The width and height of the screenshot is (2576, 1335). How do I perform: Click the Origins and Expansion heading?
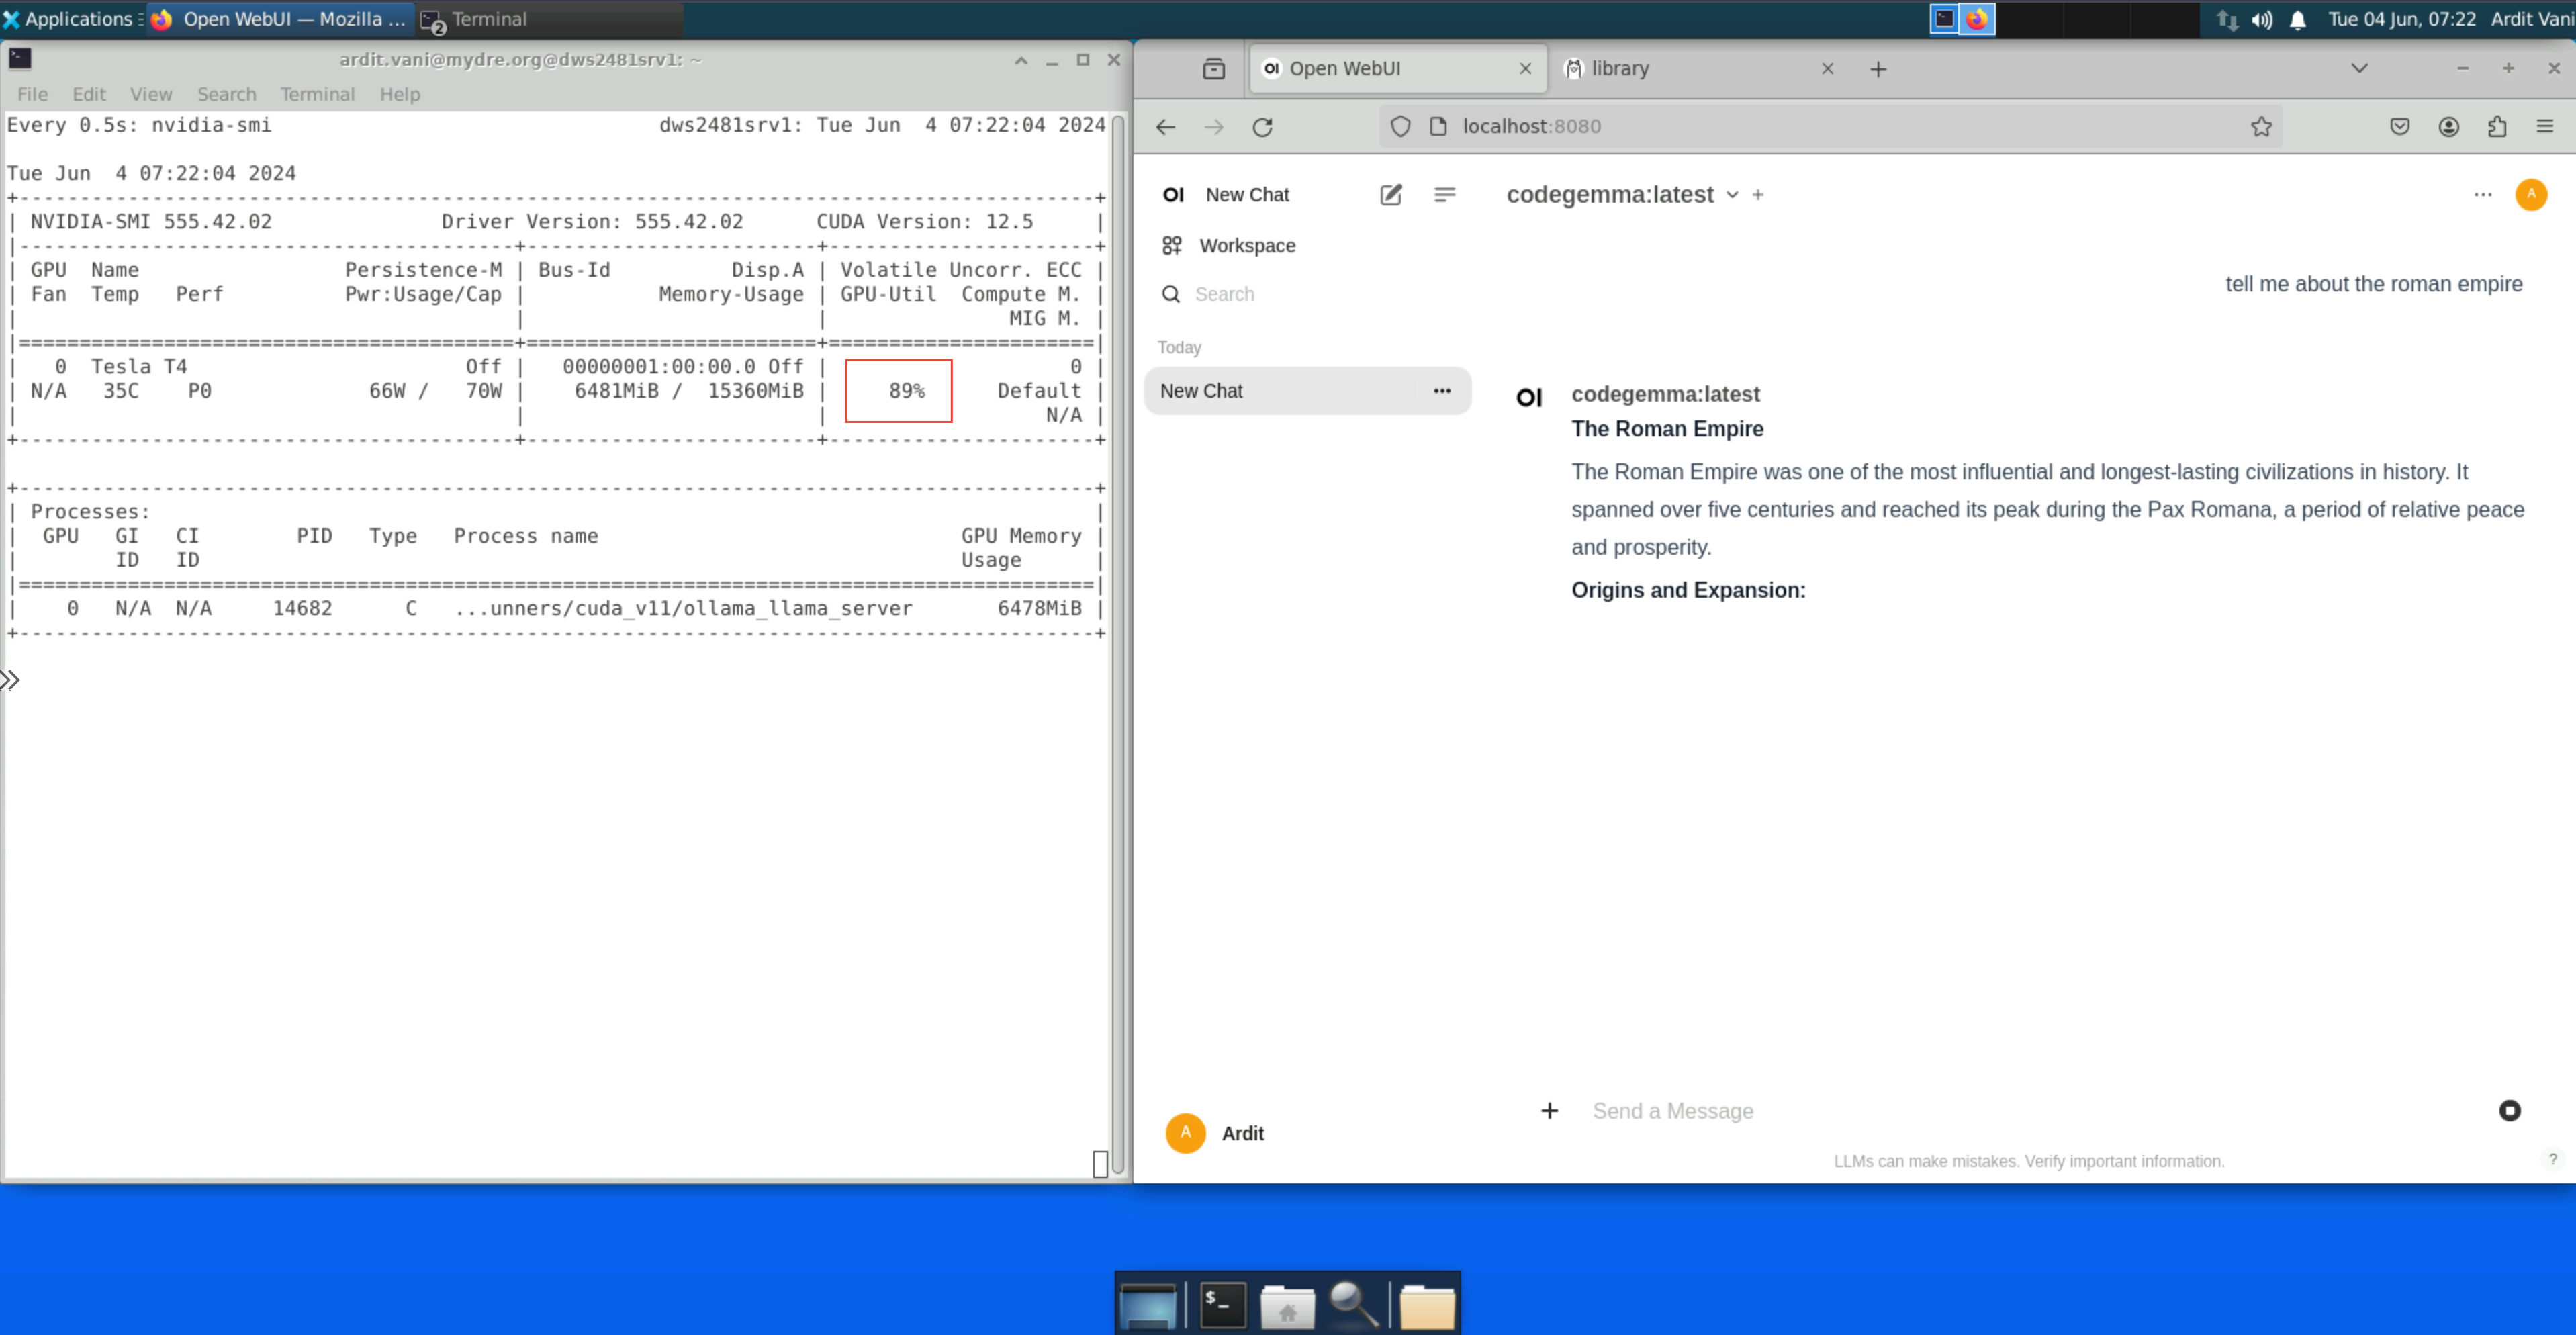pyautogui.click(x=1688, y=590)
